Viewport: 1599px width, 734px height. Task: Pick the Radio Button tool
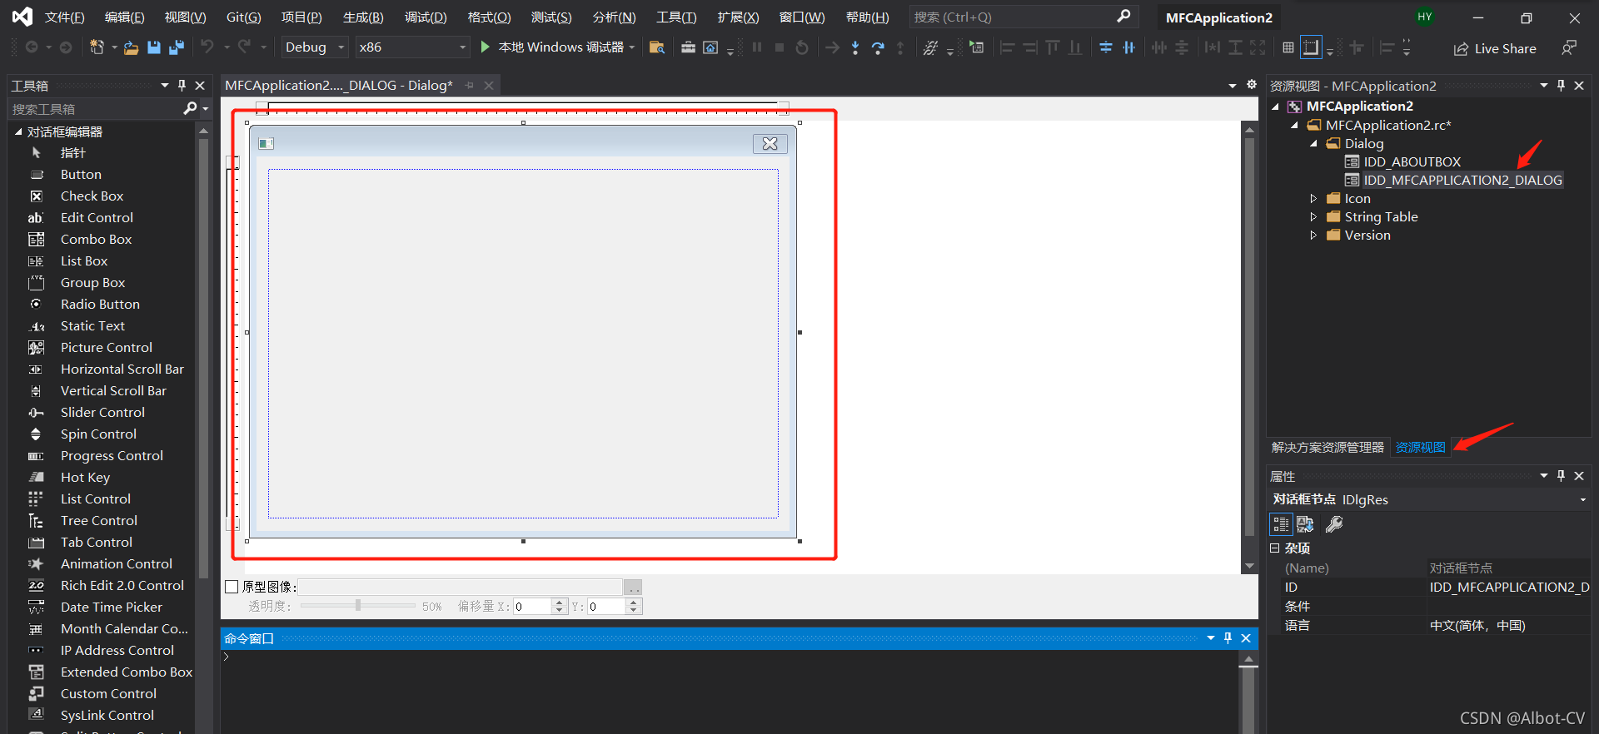point(100,304)
